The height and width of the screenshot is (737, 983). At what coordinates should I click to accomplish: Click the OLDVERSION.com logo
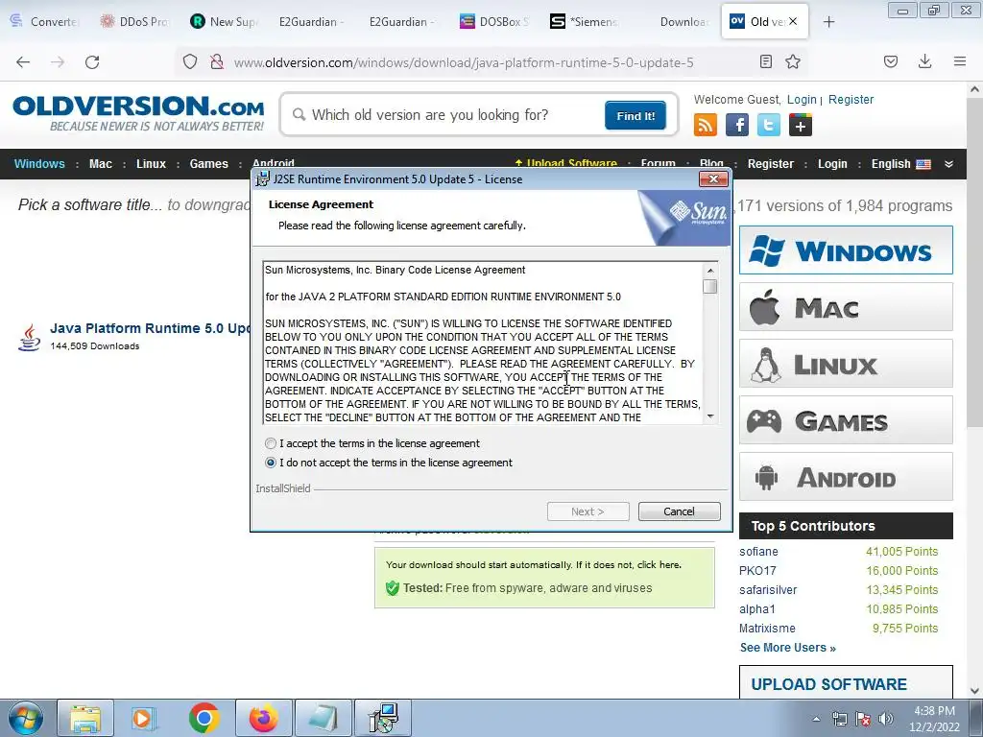pyautogui.click(x=138, y=113)
